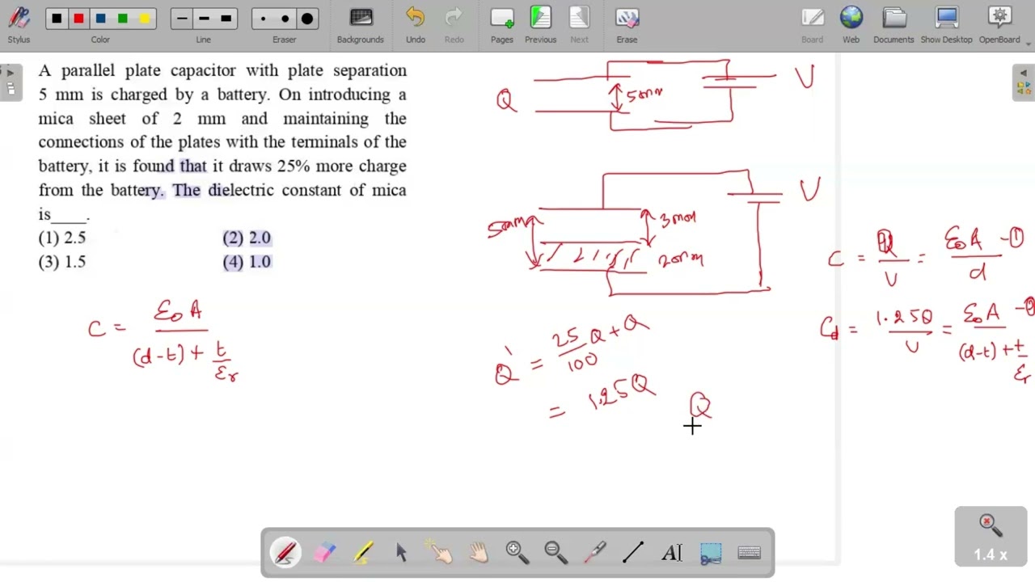Select the green pen color
1035x582 pixels.
pos(122,19)
